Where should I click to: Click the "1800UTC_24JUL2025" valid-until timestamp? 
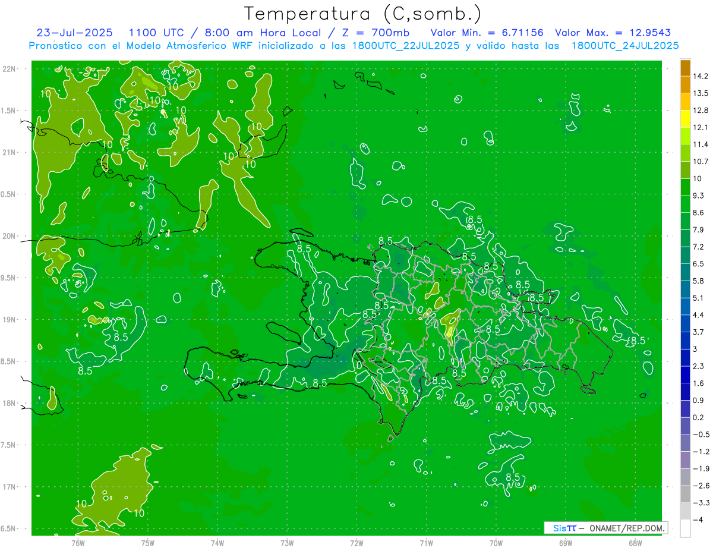pos(625,46)
